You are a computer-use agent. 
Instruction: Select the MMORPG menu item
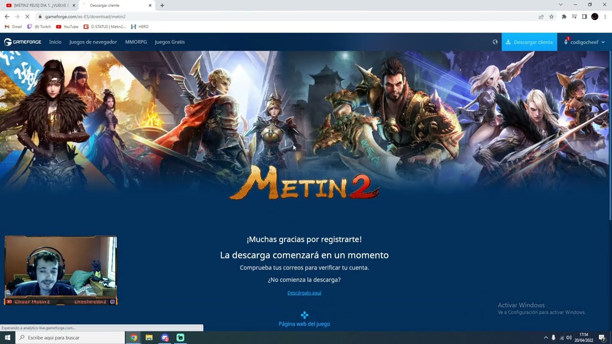point(136,42)
